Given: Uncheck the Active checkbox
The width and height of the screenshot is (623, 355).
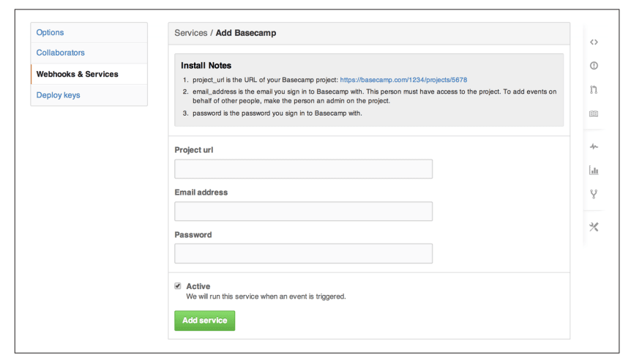Looking at the screenshot, I should point(178,286).
